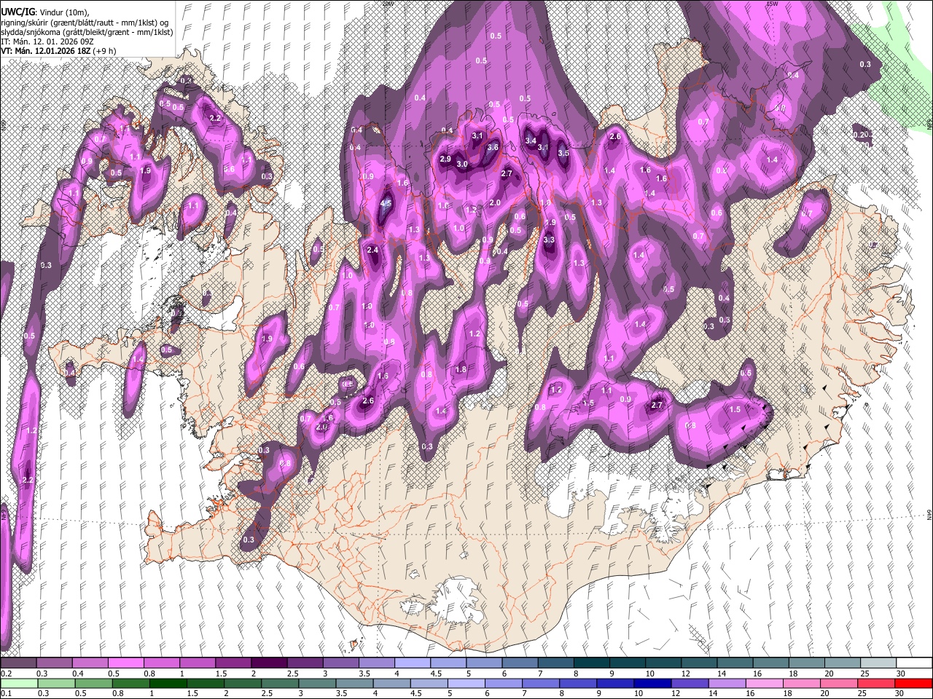The height and width of the screenshot is (699, 933).
Task: Click the snow-scale swatch labeled 0.2
Action: [18, 663]
